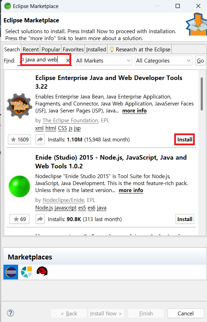Favorite the 69-star Enide Studio solution
The width and height of the screenshot is (207, 322).
click(20, 219)
